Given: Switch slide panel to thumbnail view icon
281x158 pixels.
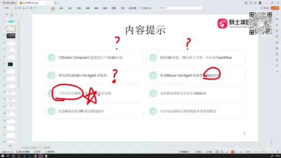Looking at the screenshot, I should [12, 14].
